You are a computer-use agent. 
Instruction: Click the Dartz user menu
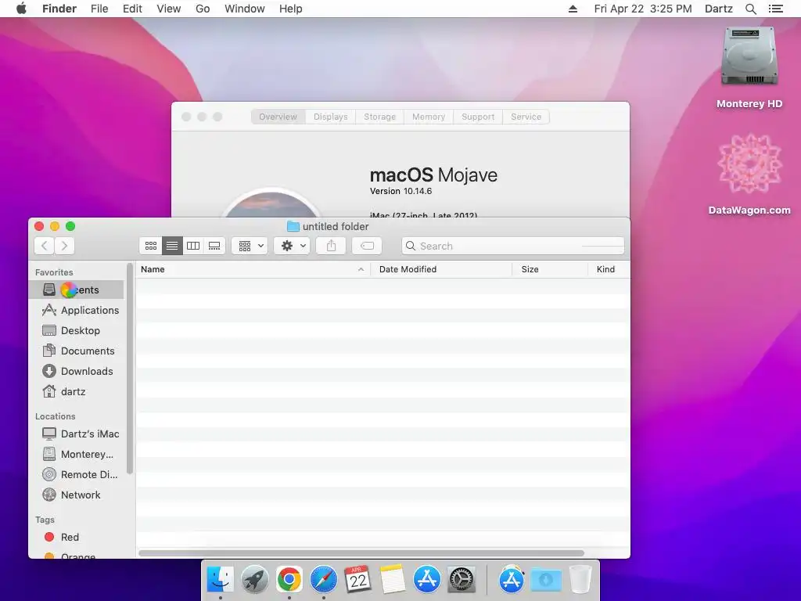(x=719, y=9)
